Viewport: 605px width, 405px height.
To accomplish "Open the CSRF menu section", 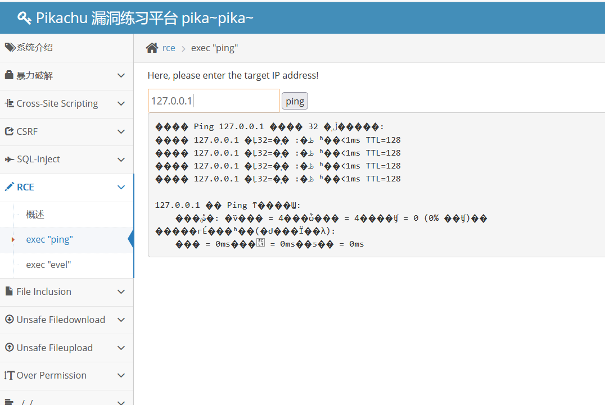I will [x=67, y=132].
